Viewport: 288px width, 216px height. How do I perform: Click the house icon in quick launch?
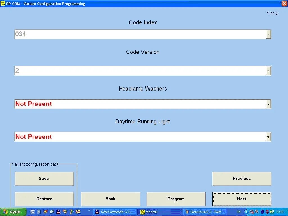click(x=45, y=212)
